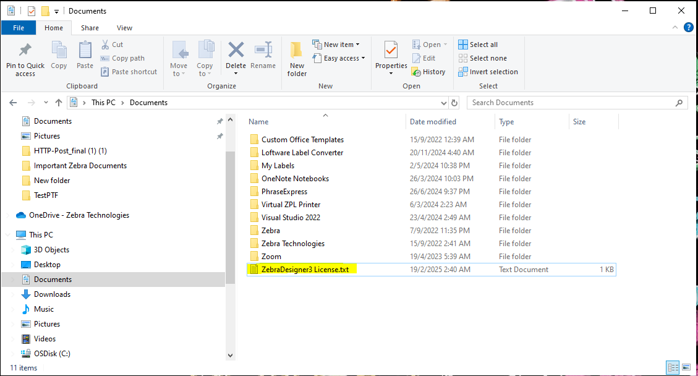This screenshot has height=376, width=698.
Task: Click the Search Documents field
Action: click(577, 103)
